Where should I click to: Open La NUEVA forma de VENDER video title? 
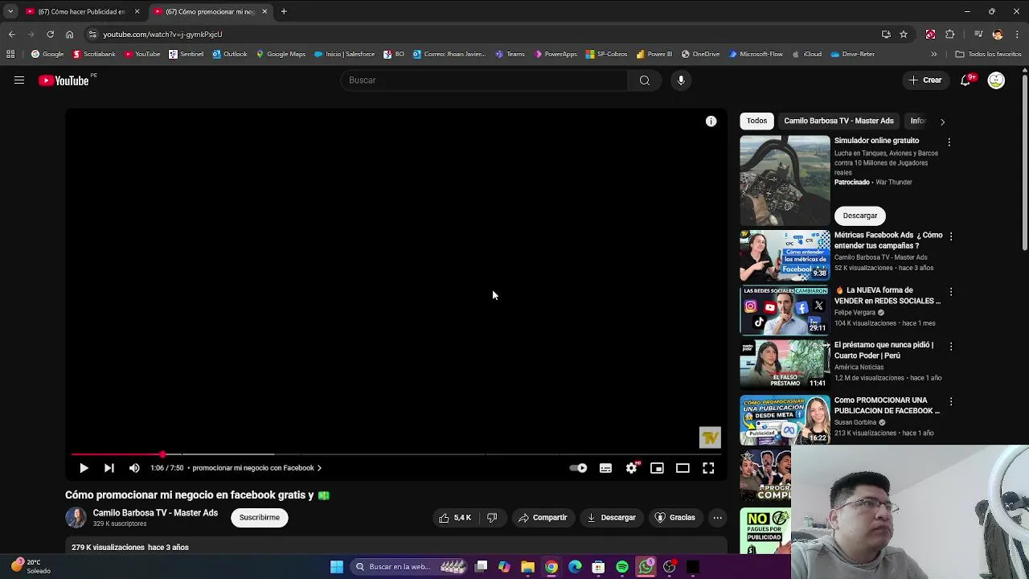tap(888, 295)
